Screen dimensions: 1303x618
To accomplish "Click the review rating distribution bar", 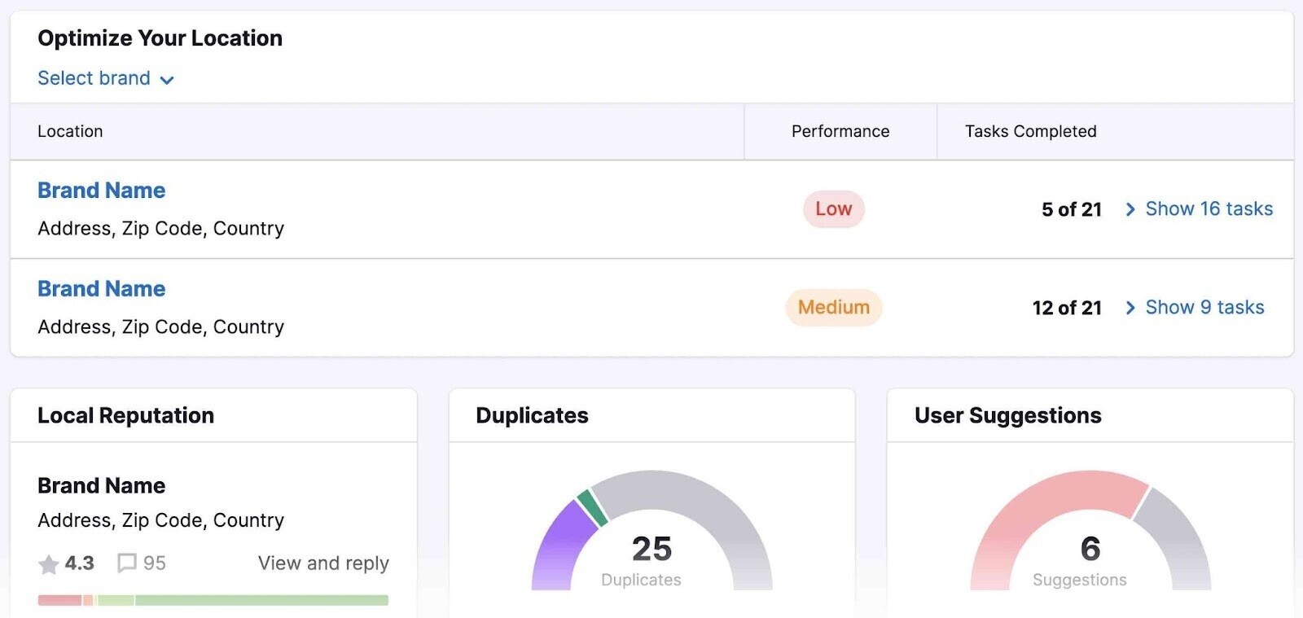I will (x=213, y=600).
